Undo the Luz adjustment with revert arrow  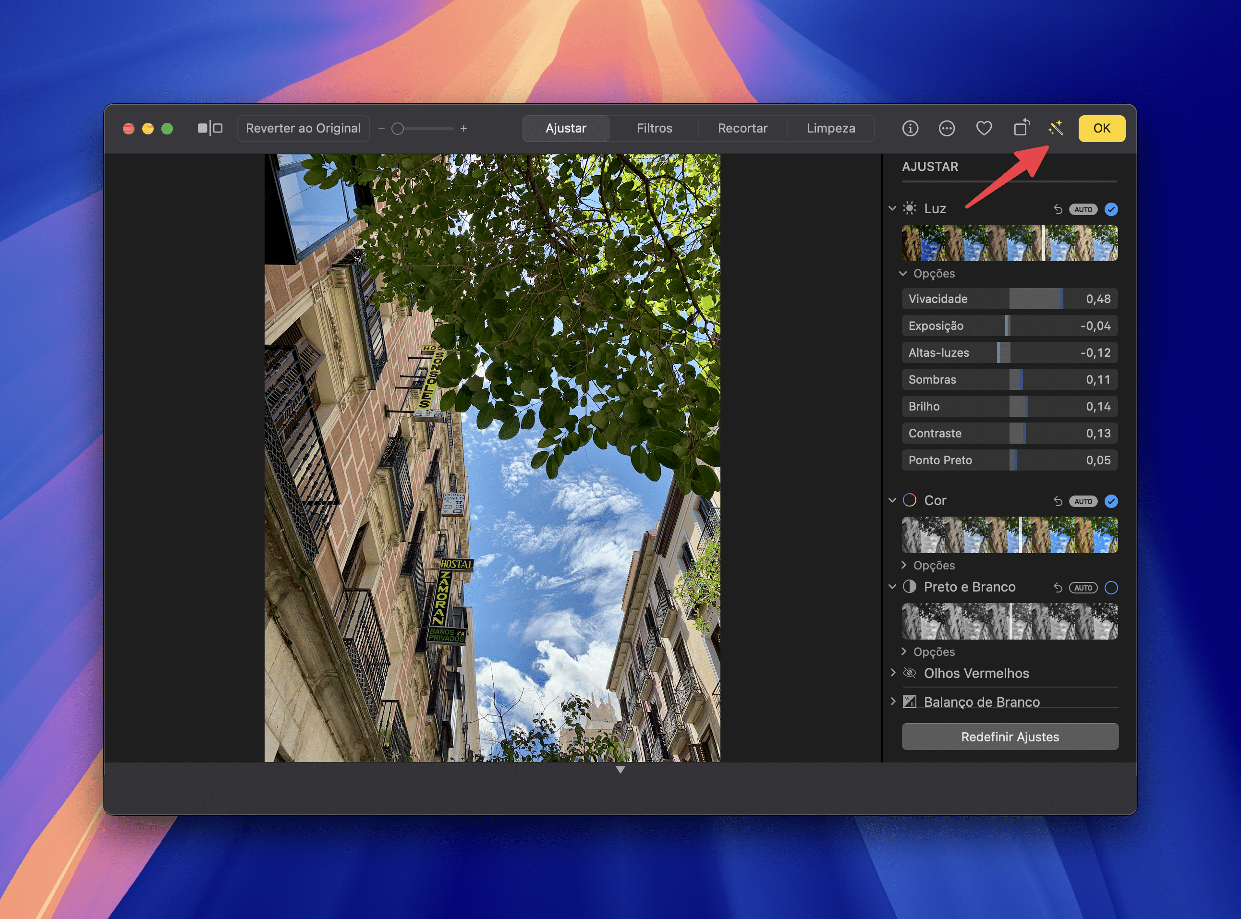click(1058, 209)
